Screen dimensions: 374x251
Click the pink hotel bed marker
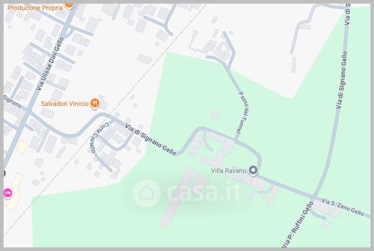(x=7, y=192)
